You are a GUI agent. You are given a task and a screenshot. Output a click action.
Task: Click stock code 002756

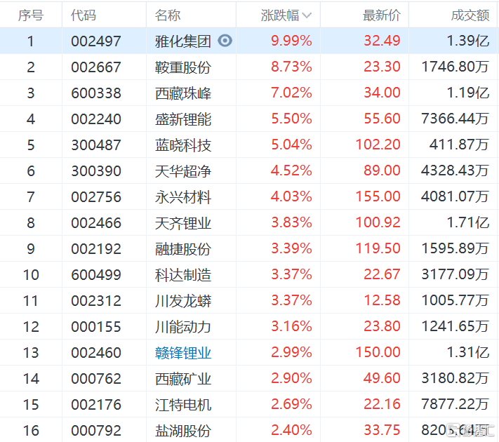(x=96, y=197)
